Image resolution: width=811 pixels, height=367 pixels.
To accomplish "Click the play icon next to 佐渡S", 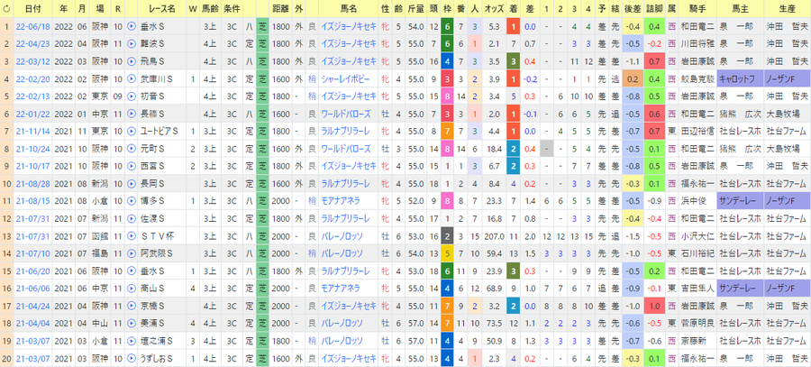I will point(131,219).
